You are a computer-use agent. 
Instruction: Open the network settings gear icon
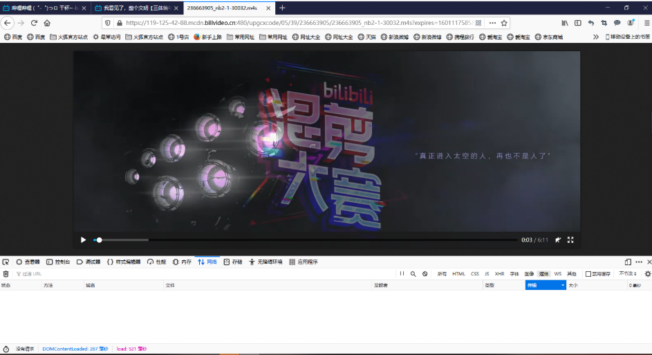click(x=647, y=274)
